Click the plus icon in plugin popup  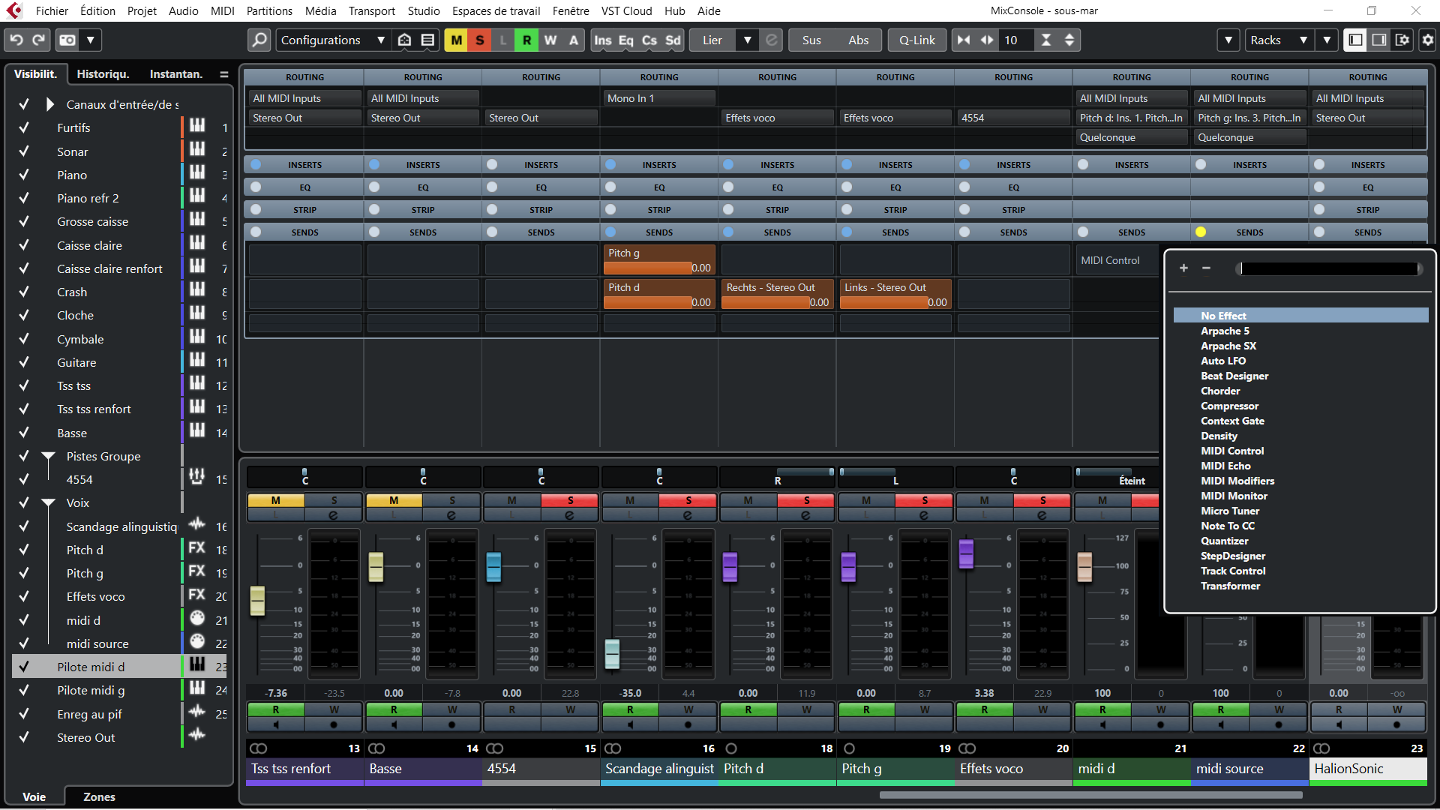coord(1183,268)
